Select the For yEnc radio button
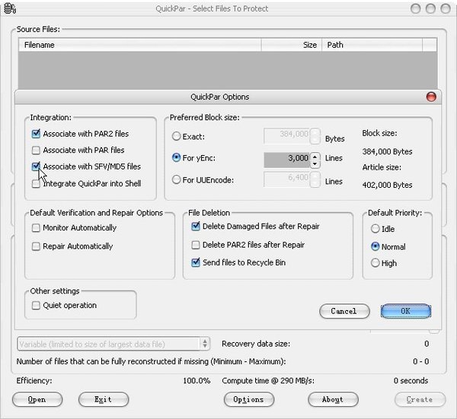The image size is (457, 419). tap(176, 157)
